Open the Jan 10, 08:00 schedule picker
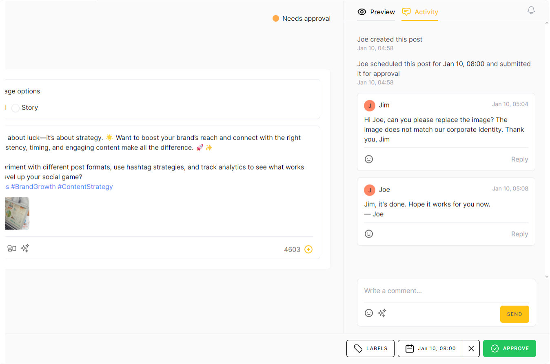This screenshot has height=364, width=550. click(430, 349)
